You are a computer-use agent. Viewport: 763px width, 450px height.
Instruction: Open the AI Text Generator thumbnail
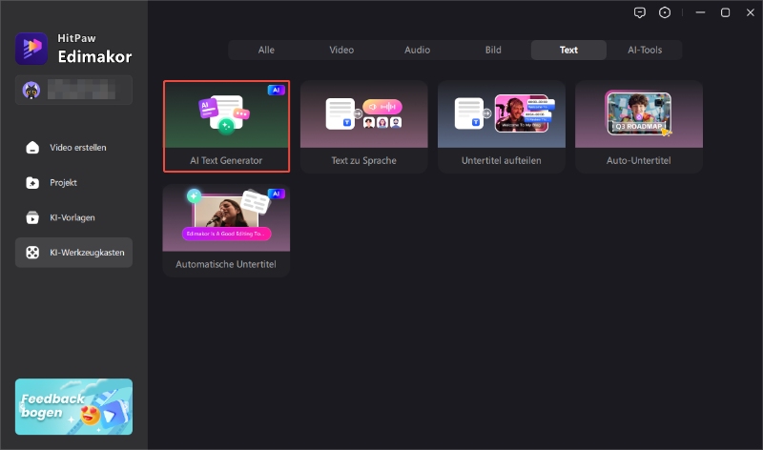[x=226, y=114]
